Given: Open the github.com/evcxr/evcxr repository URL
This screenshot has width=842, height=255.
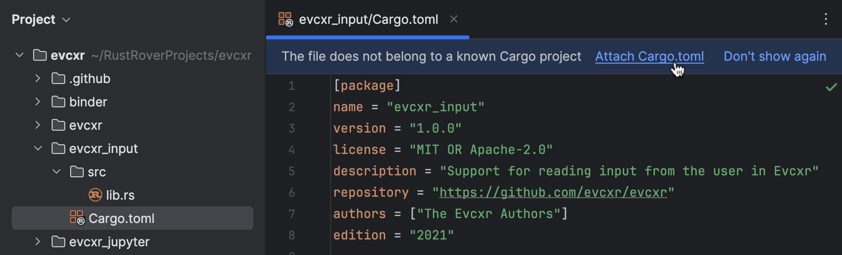Looking at the screenshot, I should pos(553,192).
